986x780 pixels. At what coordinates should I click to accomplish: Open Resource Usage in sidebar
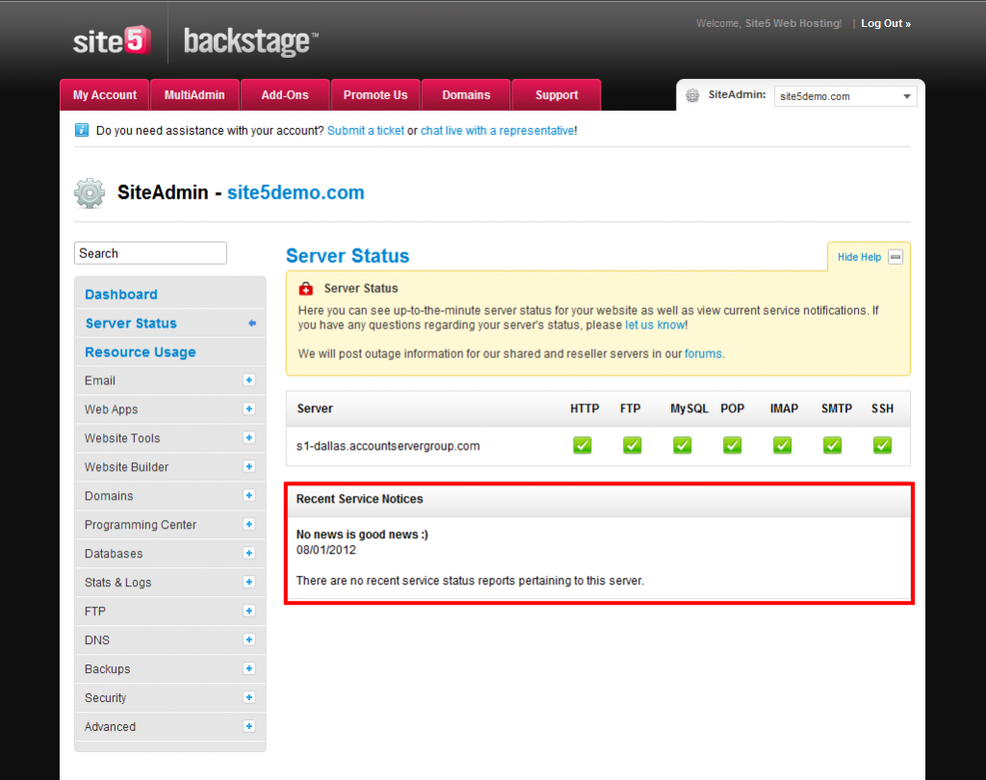point(141,352)
